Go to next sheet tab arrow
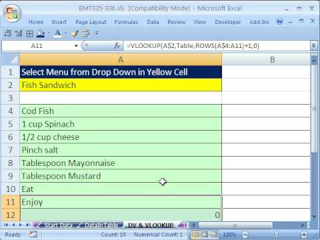The width and height of the screenshot is (320, 240). coord(20,225)
